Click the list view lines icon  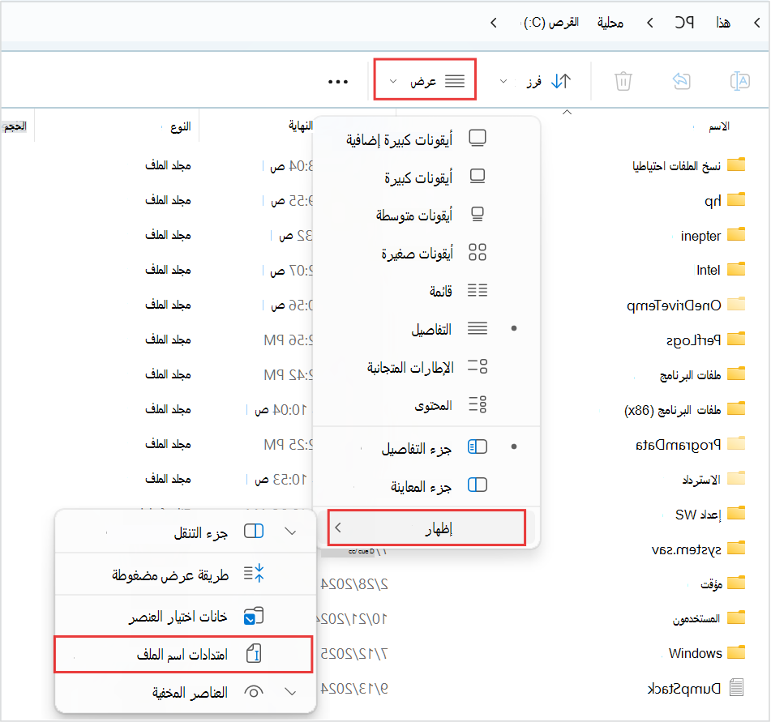pyautogui.click(x=478, y=290)
